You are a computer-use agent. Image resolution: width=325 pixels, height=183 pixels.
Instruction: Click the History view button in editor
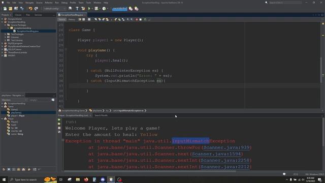[x=72, y=19]
